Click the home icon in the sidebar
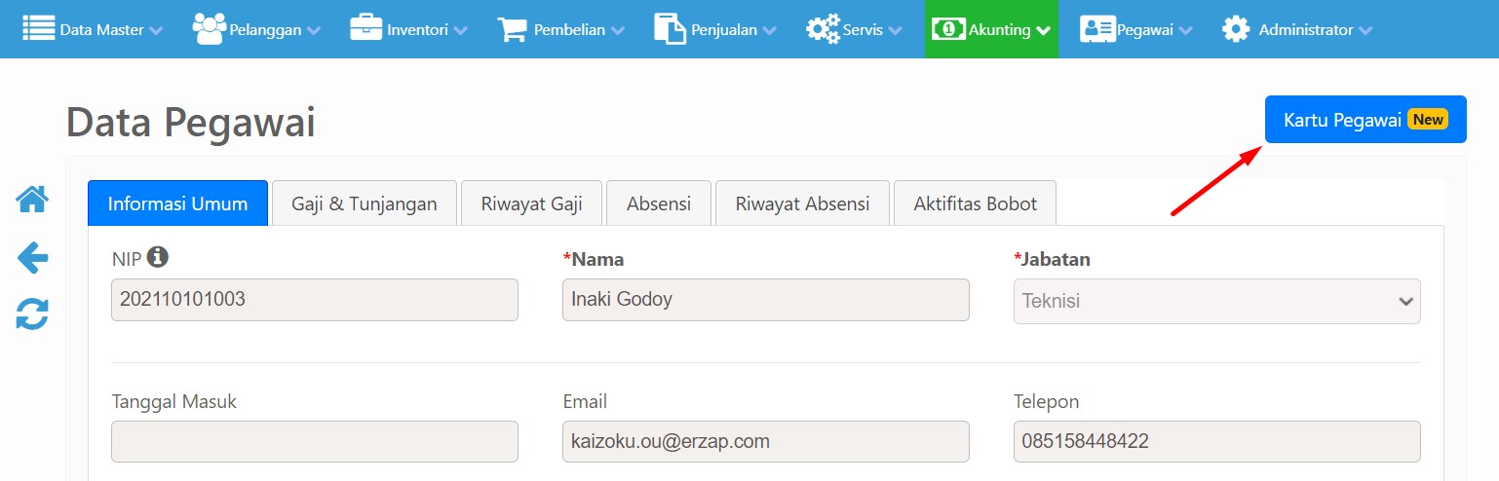 coord(32,200)
